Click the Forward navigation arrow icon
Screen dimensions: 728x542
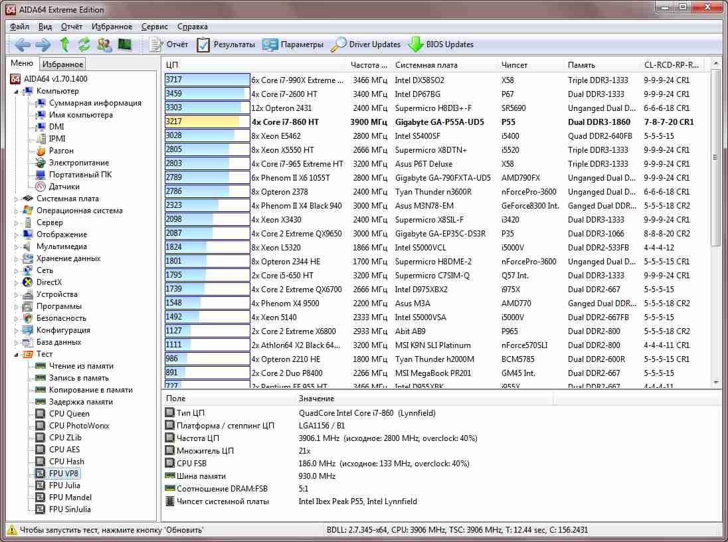click(x=43, y=45)
